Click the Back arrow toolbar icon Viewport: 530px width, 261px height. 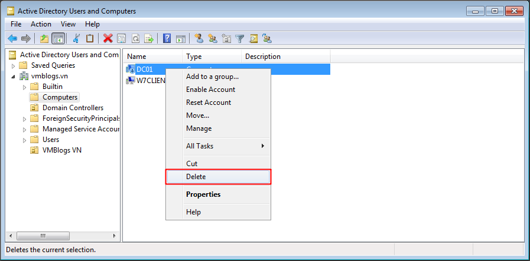point(12,39)
